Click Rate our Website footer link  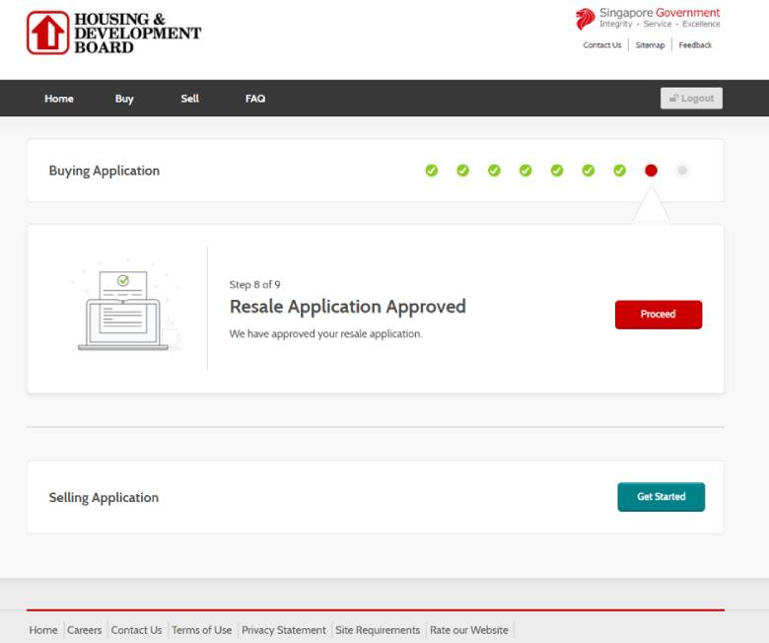pos(469,630)
